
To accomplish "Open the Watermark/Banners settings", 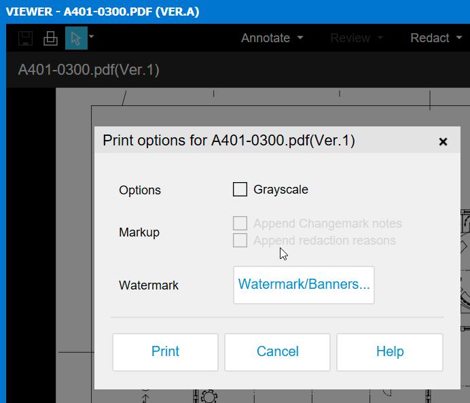I will [304, 285].
